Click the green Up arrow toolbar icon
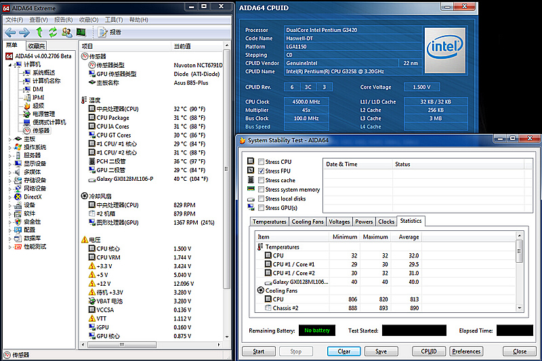 (x=39, y=32)
